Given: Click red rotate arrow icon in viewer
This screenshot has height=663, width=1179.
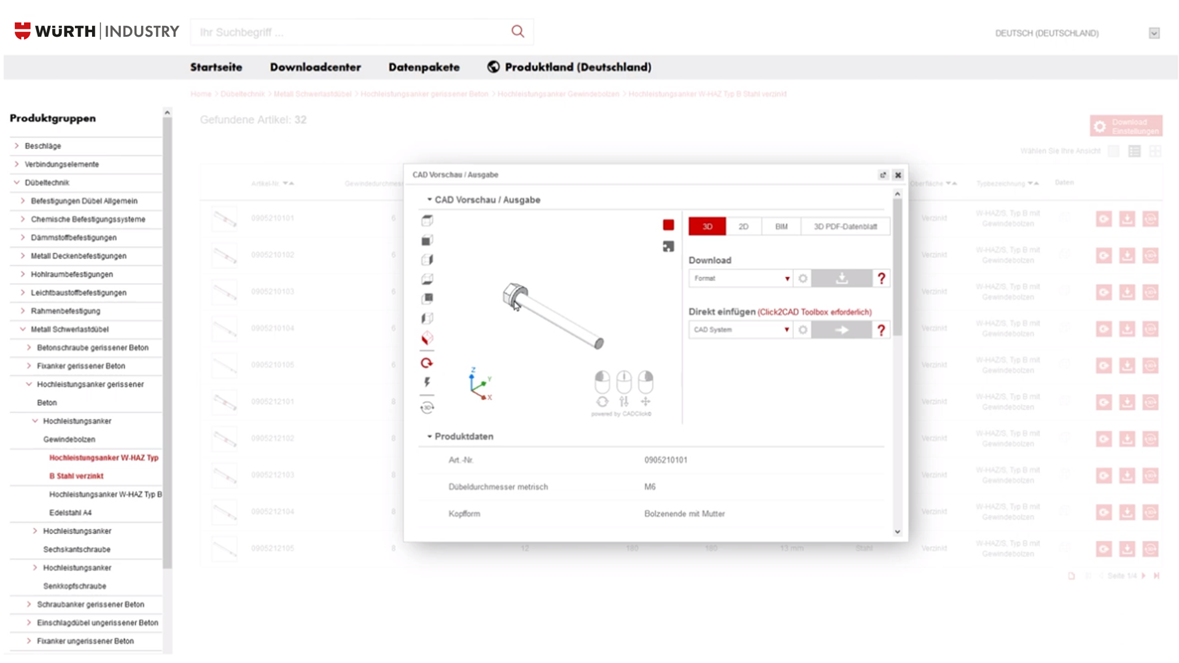Looking at the screenshot, I should [427, 363].
